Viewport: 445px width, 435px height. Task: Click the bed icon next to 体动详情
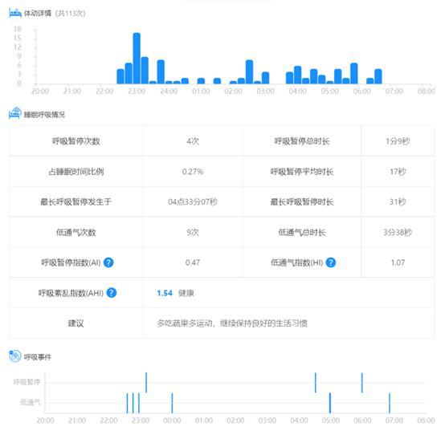(15, 13)
